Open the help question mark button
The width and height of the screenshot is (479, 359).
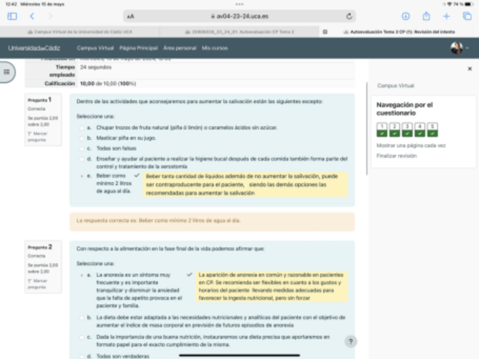pyautogui.click(x=351, y=342)
